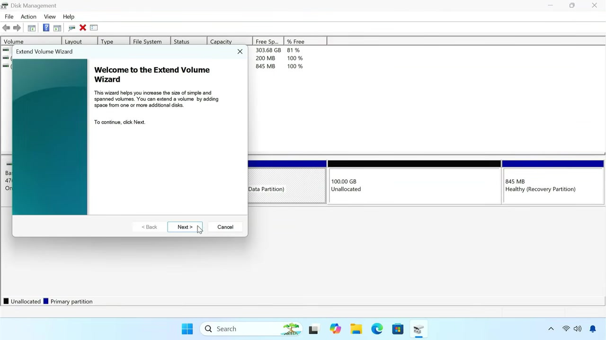
Task: Click the Disk Management taskbar icon
Action: point(419,329)
